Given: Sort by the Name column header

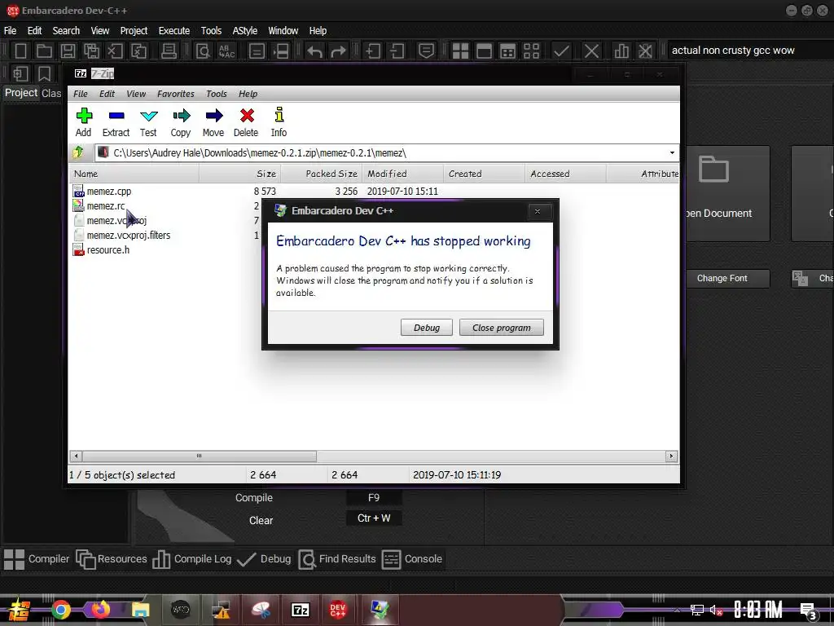Looking at the screenshot, I should (x=134, y=174).
